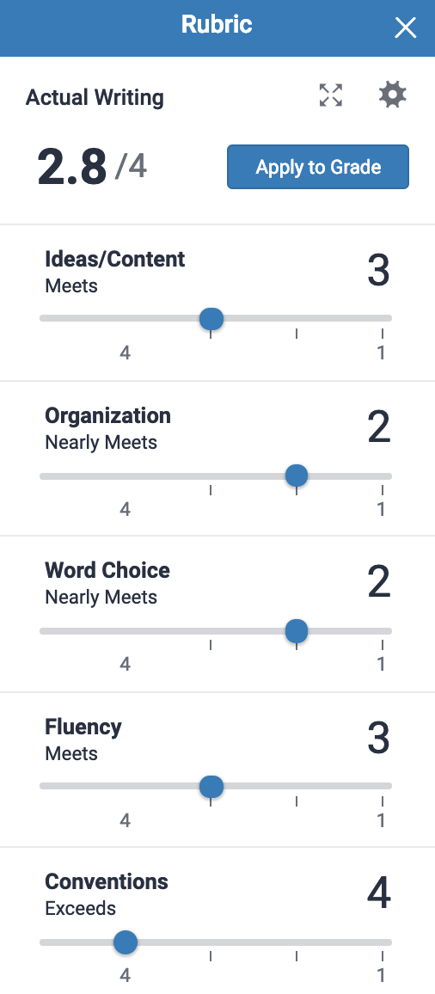Set Word Choice score to 4
The image size is (435, 994).
pyautogui.click(x=126, y=664)
